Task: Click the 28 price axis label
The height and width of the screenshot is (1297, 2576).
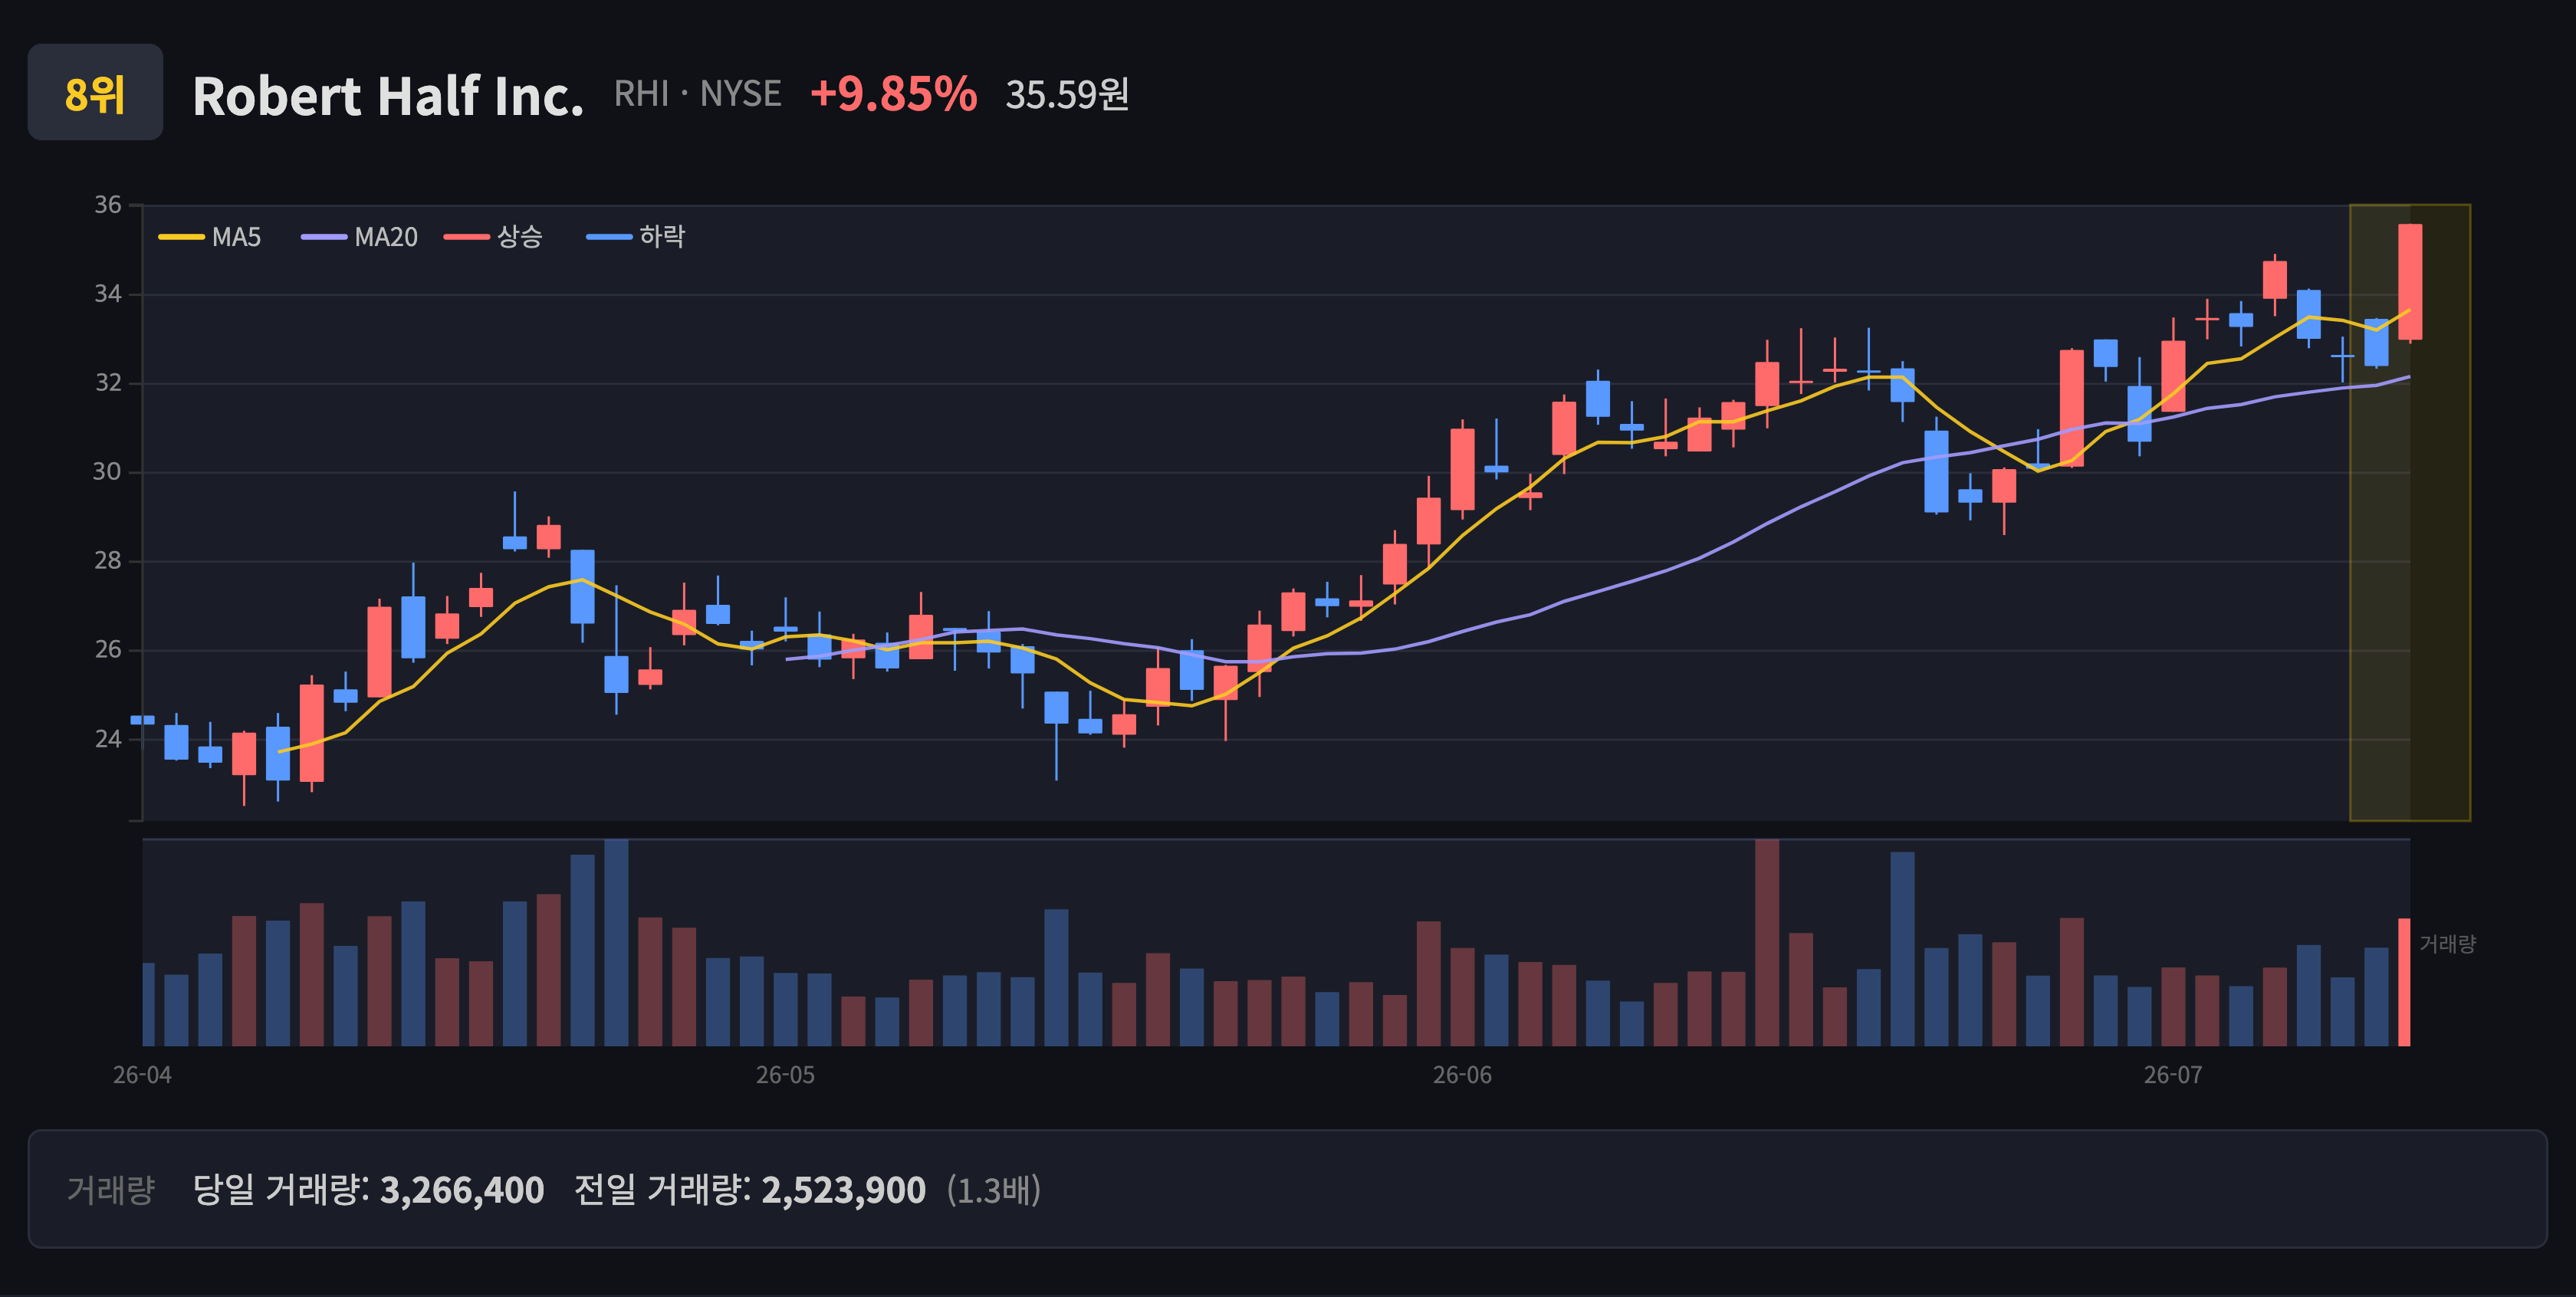Action: point(108,561)
